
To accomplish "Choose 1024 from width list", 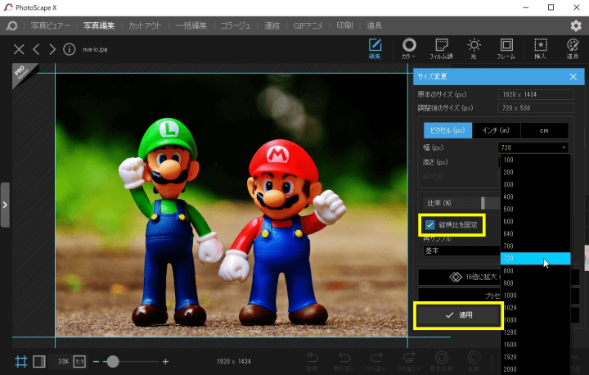I will coord(535,308).
